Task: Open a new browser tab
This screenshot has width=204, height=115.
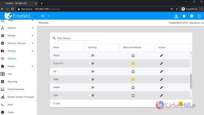Action: [42, 4]
